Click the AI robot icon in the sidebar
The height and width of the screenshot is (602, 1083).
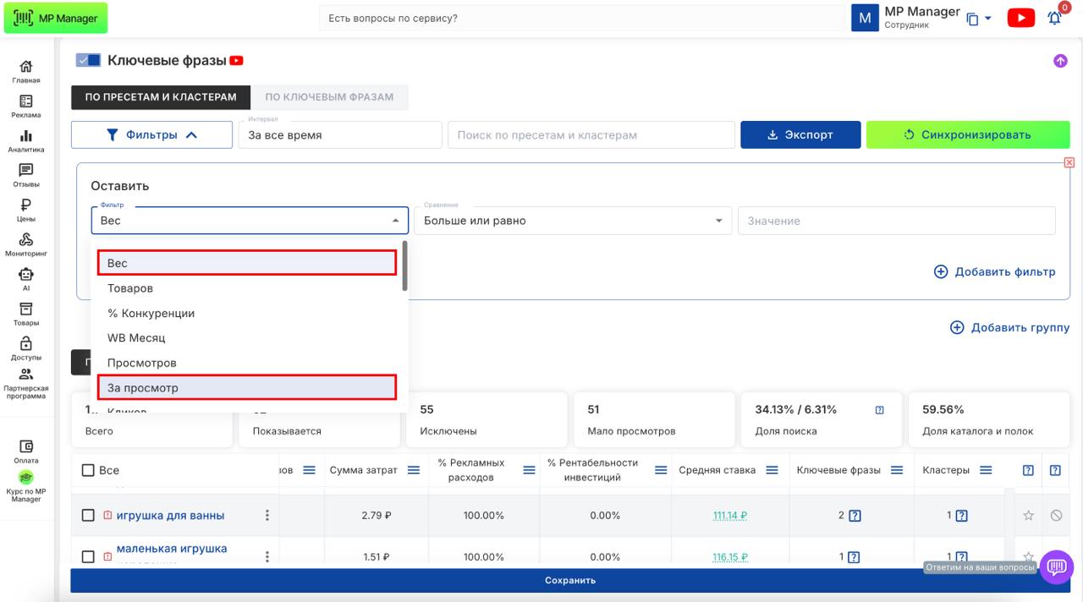click(25, 279)
